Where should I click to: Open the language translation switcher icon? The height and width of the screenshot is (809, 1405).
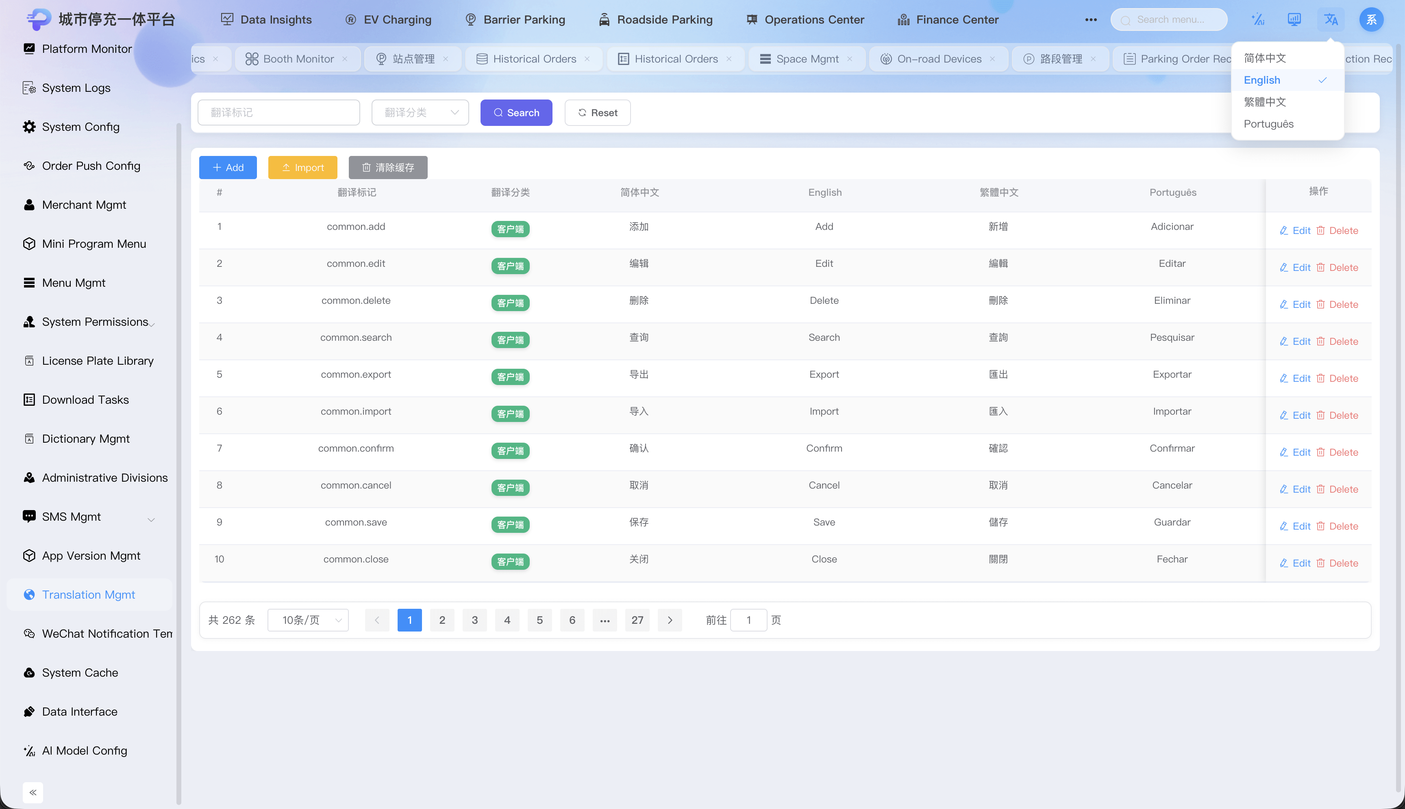pos(1331,20)
